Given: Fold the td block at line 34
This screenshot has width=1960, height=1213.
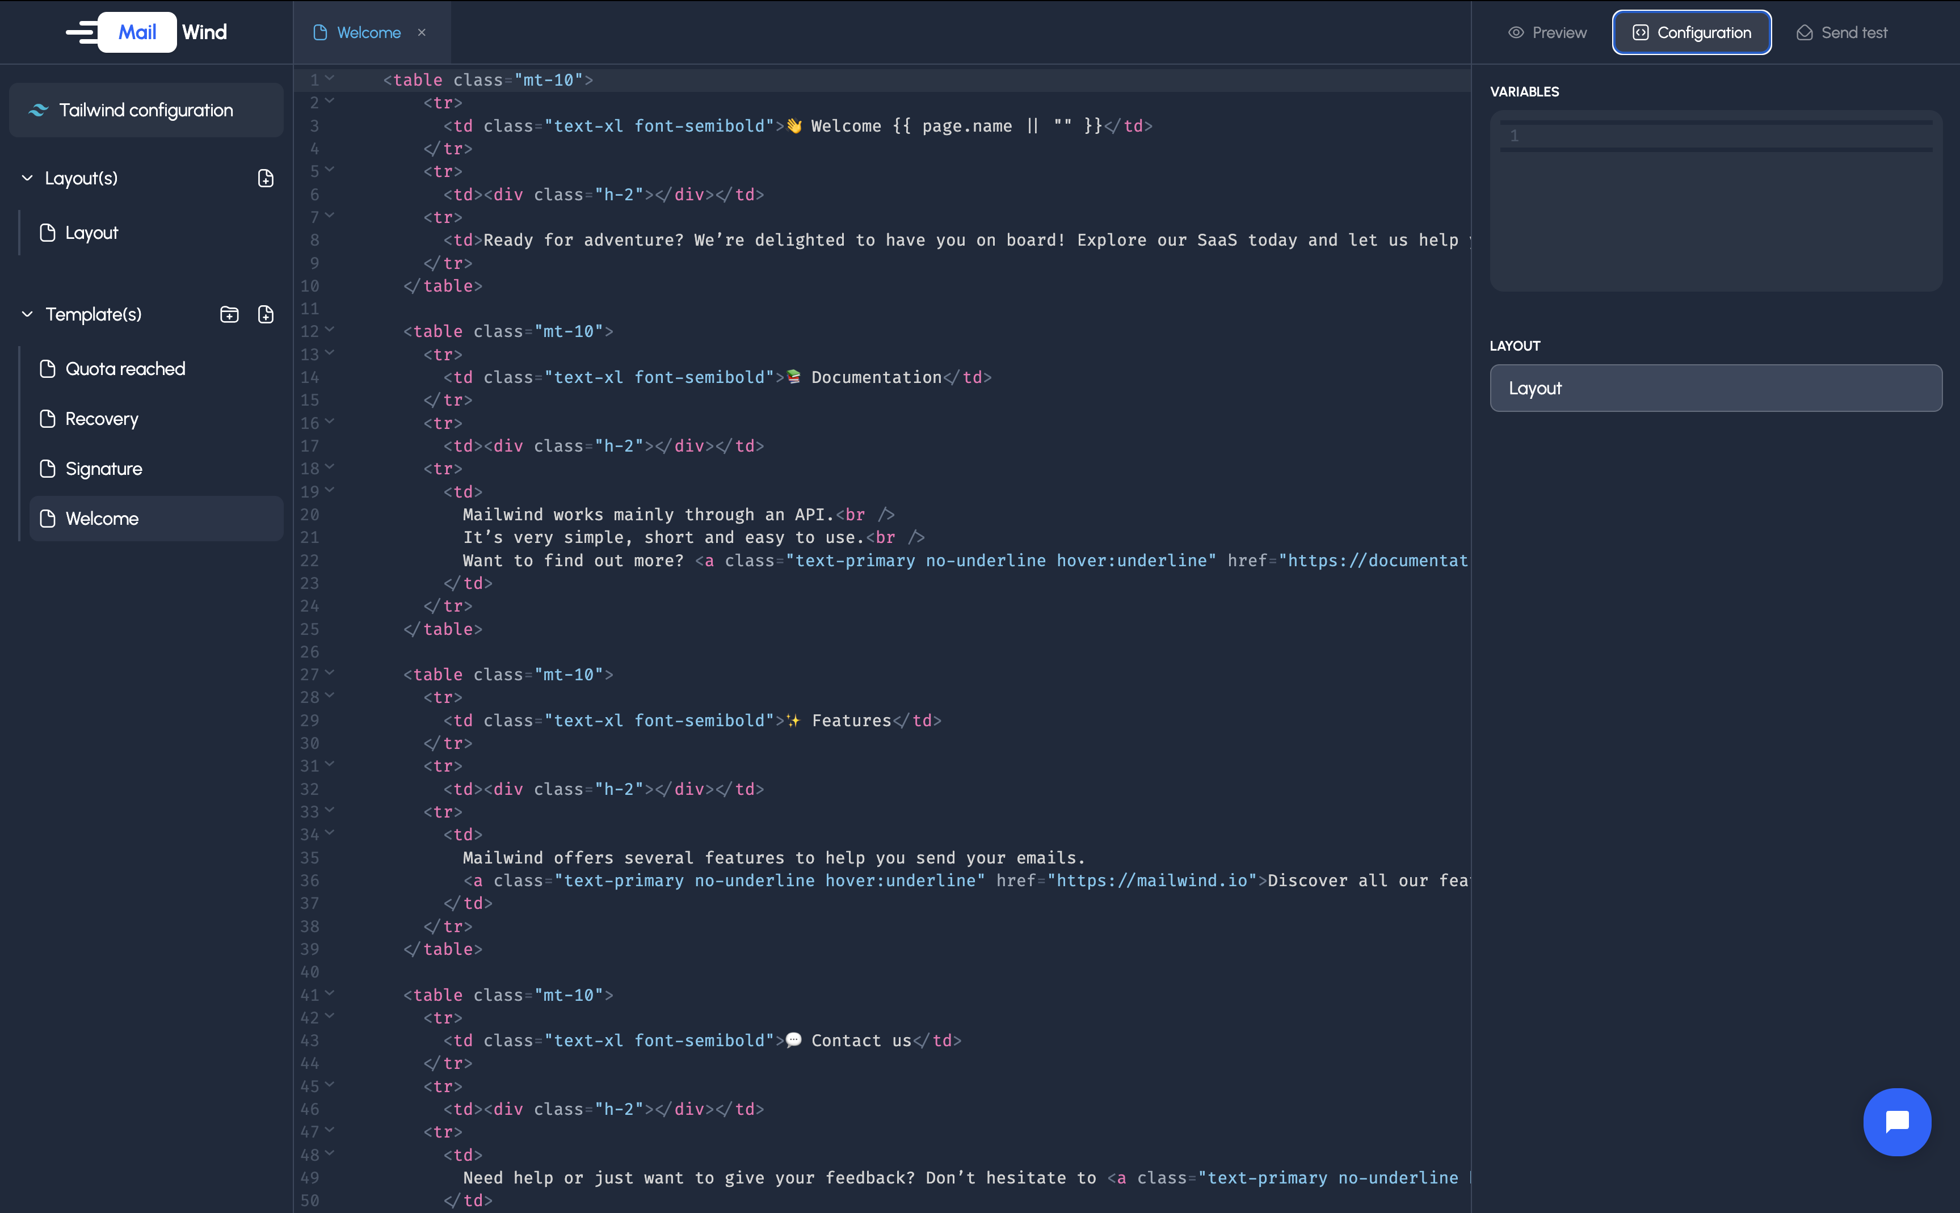Looking at the screenshot, I should 329,833.
